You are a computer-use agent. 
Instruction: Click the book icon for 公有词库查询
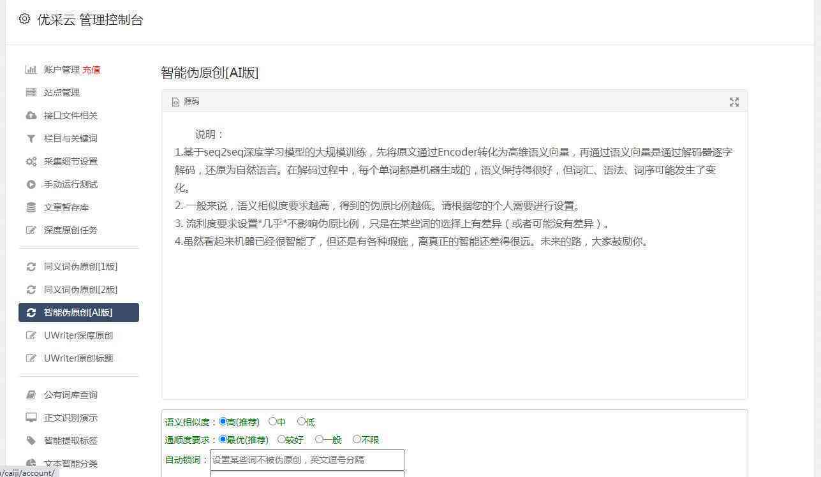pos(31,395)
